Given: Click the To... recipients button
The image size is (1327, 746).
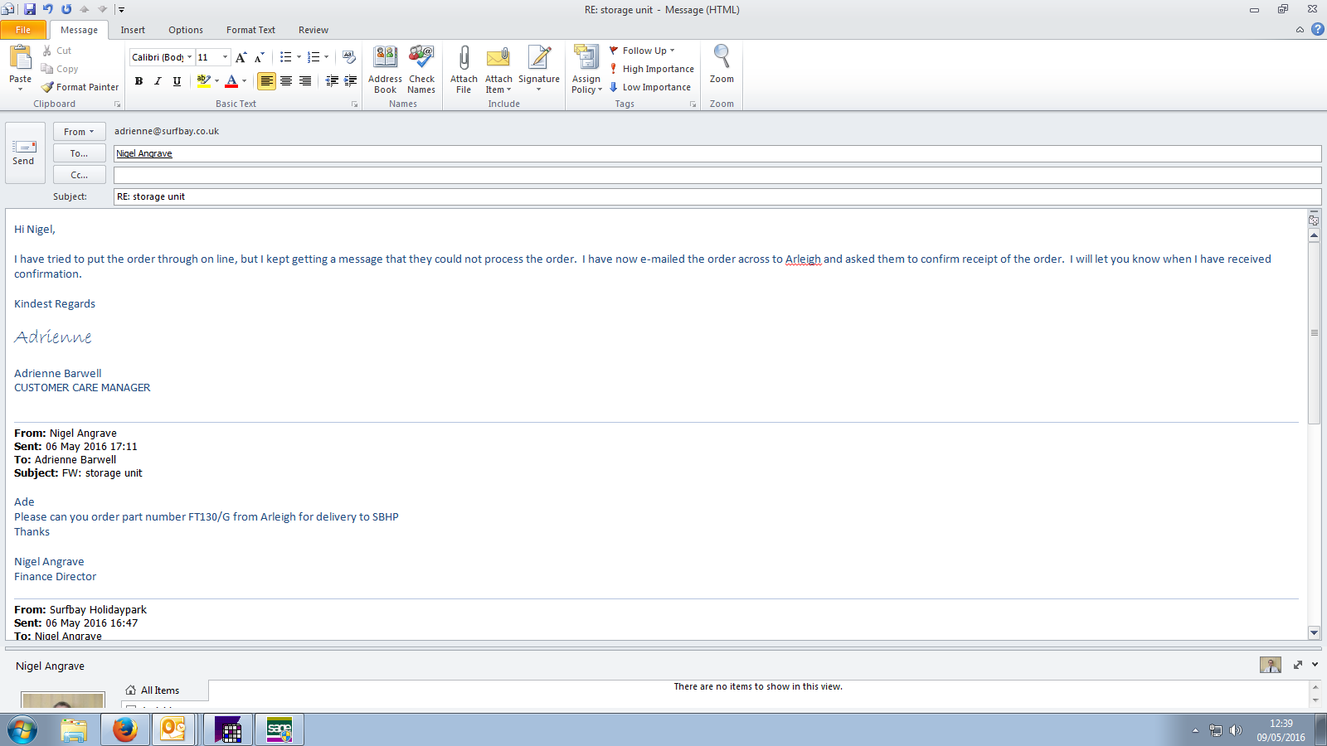Looking at the screenshot, I should click(79, 153).
